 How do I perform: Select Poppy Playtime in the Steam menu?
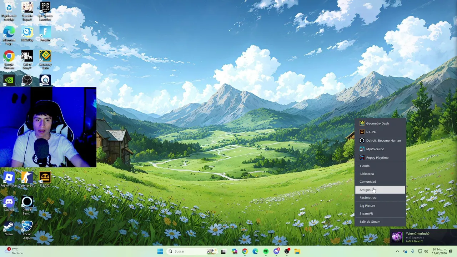[380, 157]
